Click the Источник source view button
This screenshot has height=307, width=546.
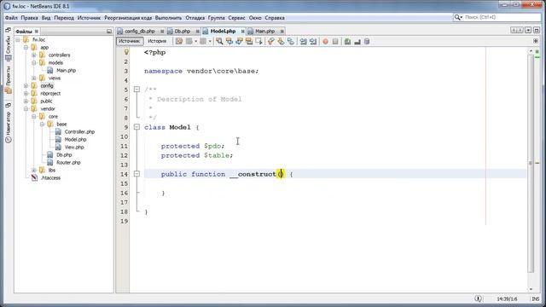(130, 41)
